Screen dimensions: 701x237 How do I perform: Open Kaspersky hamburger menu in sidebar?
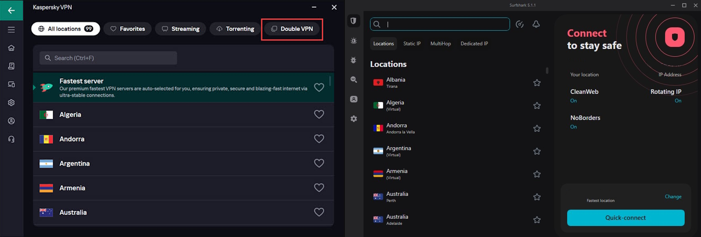pyautogui.click(x=11, y=30)
